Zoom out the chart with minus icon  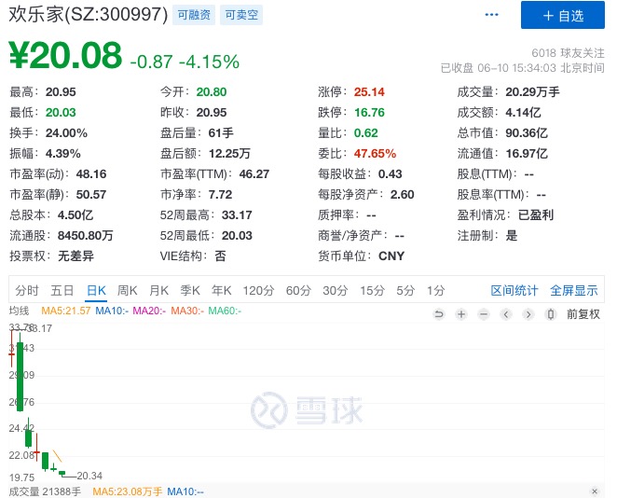[484, 314]
